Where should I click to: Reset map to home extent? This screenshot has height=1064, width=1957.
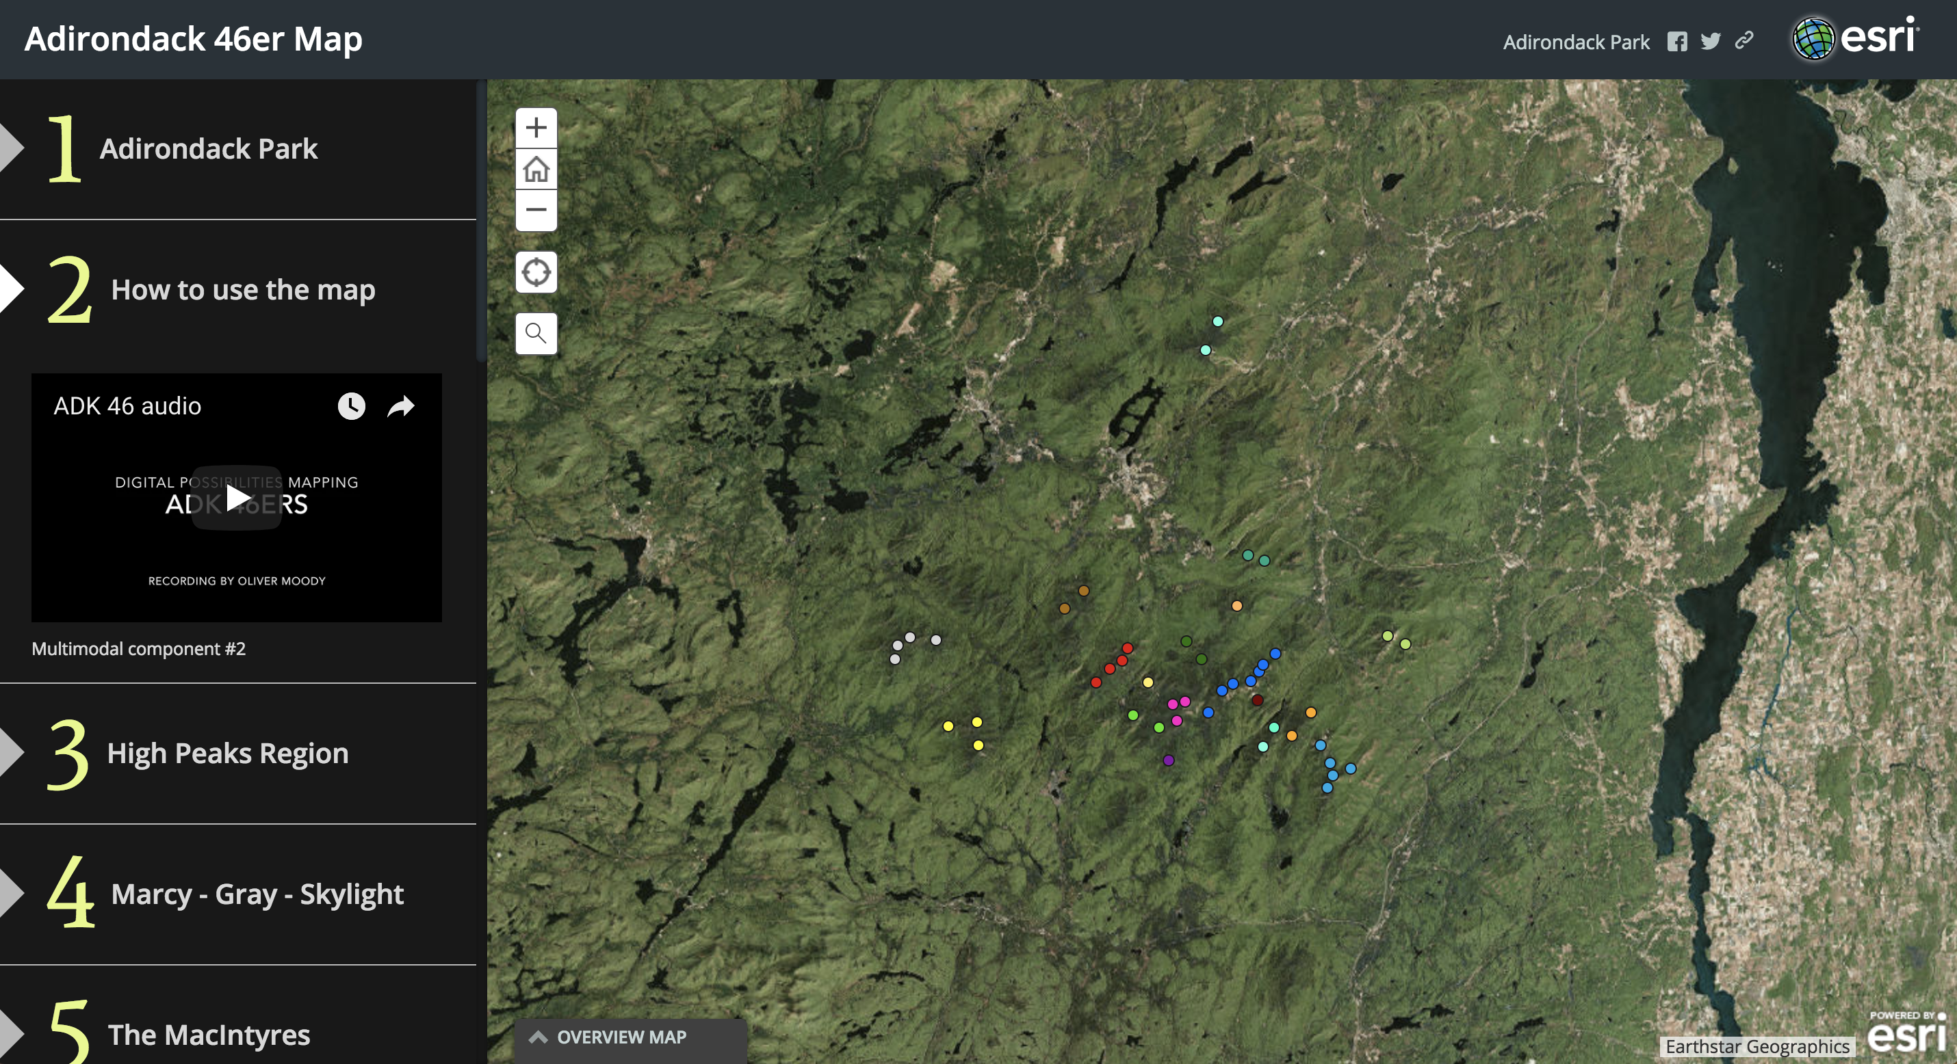[x=536, y=169]
